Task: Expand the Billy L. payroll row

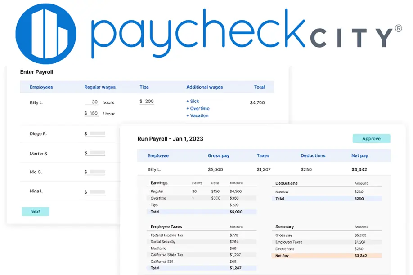Action: pos(264,169)
